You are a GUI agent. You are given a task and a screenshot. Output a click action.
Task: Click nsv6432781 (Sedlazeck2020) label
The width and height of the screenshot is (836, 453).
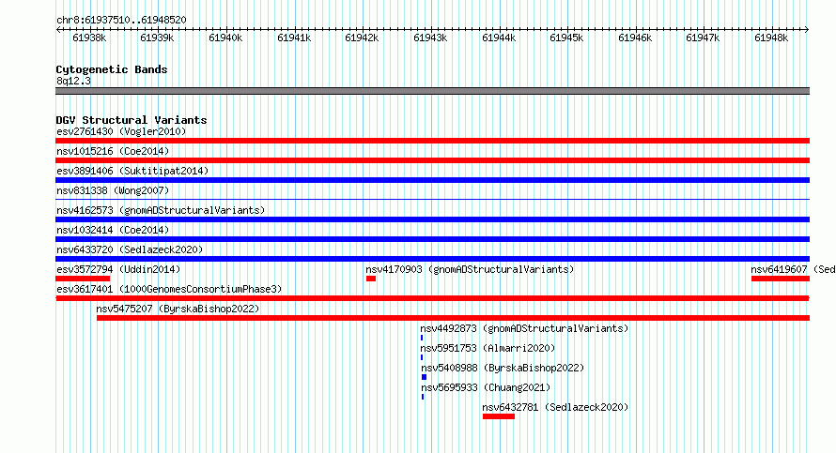pyautogui.click(x=555, y=407)
